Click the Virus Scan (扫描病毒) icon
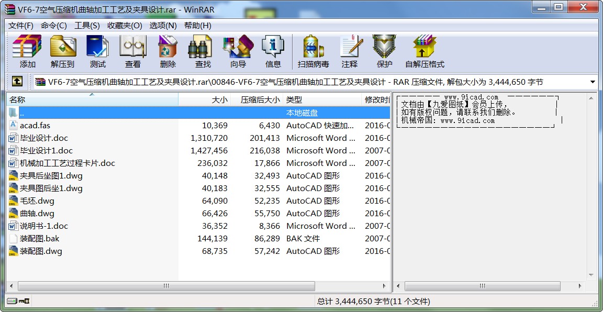This screenshot has width=603, height=312. tap(313, 51)
